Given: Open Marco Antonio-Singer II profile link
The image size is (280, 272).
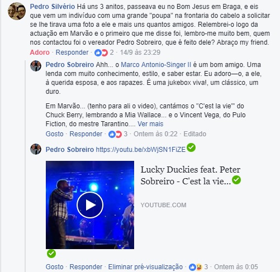Looking at the screenshot, I should click(x=156, y=65).
